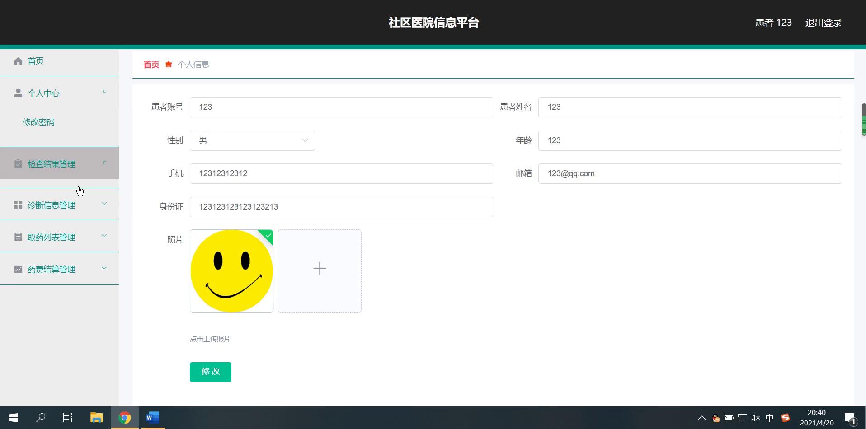The width and height of the screenshot is (866, 429).
Task: Click the smiley face photo thumbnail
Action: pos(231,271)
